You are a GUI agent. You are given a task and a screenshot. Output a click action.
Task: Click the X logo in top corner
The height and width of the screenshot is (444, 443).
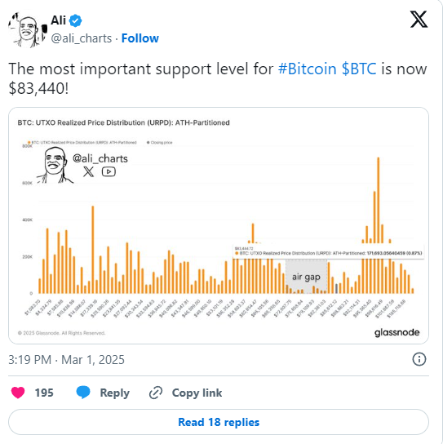[419, 20]
